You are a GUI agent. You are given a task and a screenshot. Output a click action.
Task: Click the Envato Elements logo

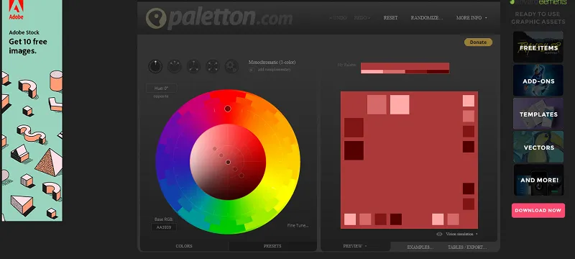point(538,2)
